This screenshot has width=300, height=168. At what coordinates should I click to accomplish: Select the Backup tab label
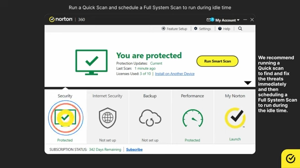(150, 96)
